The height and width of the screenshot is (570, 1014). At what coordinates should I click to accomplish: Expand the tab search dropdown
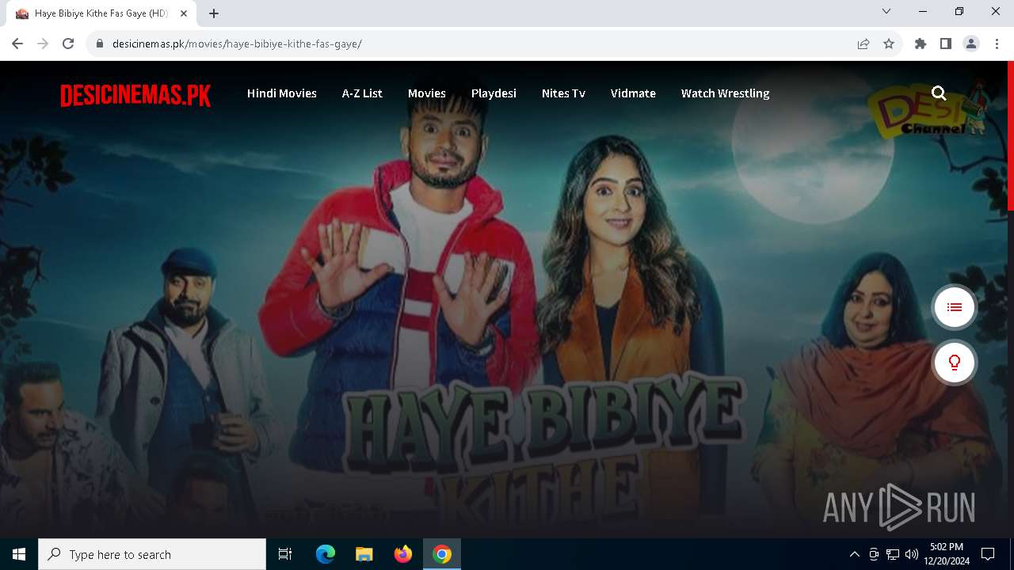(886, 11)
